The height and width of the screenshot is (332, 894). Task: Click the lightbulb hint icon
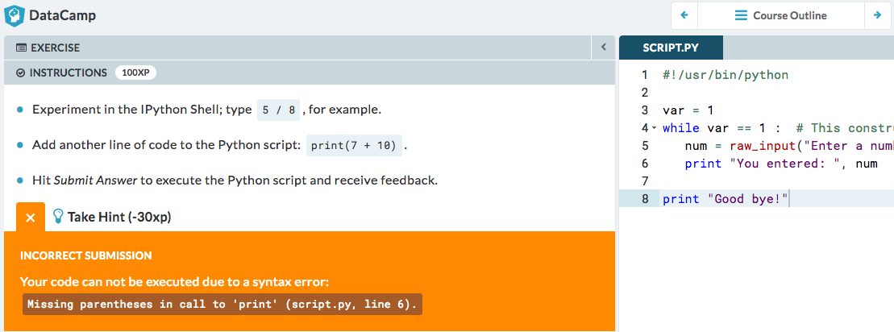58,217
